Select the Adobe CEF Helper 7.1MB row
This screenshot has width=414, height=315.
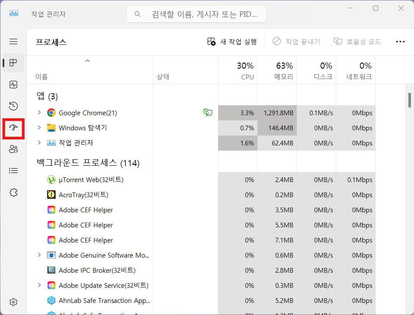point(201,240)
